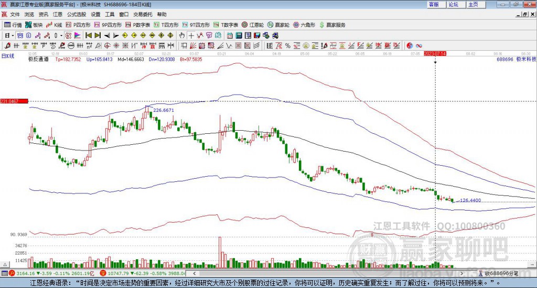Open the T数字表 tool

coord(225,25)
